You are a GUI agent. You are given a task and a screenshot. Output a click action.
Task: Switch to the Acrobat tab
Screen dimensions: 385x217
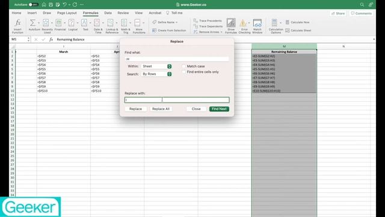[x=155, y=13]
